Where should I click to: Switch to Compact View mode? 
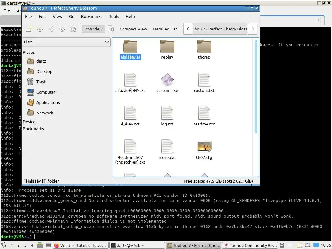[x=133, y=29]
